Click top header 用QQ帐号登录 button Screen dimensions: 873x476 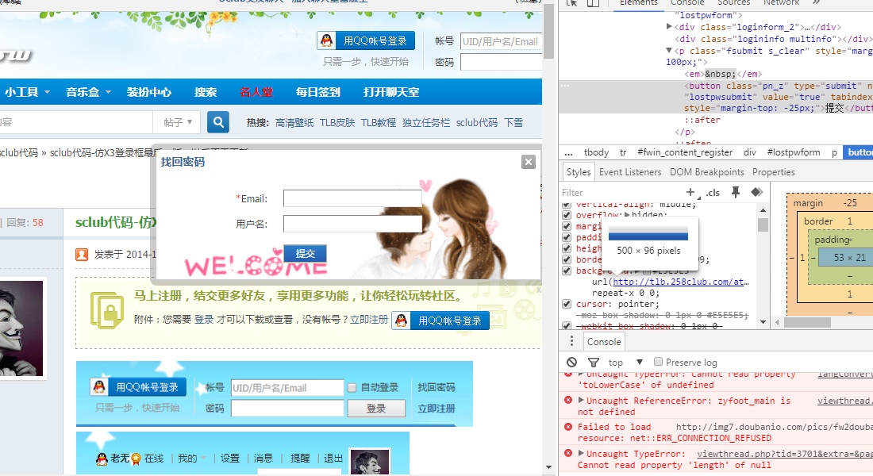click(x=366, y=40)
